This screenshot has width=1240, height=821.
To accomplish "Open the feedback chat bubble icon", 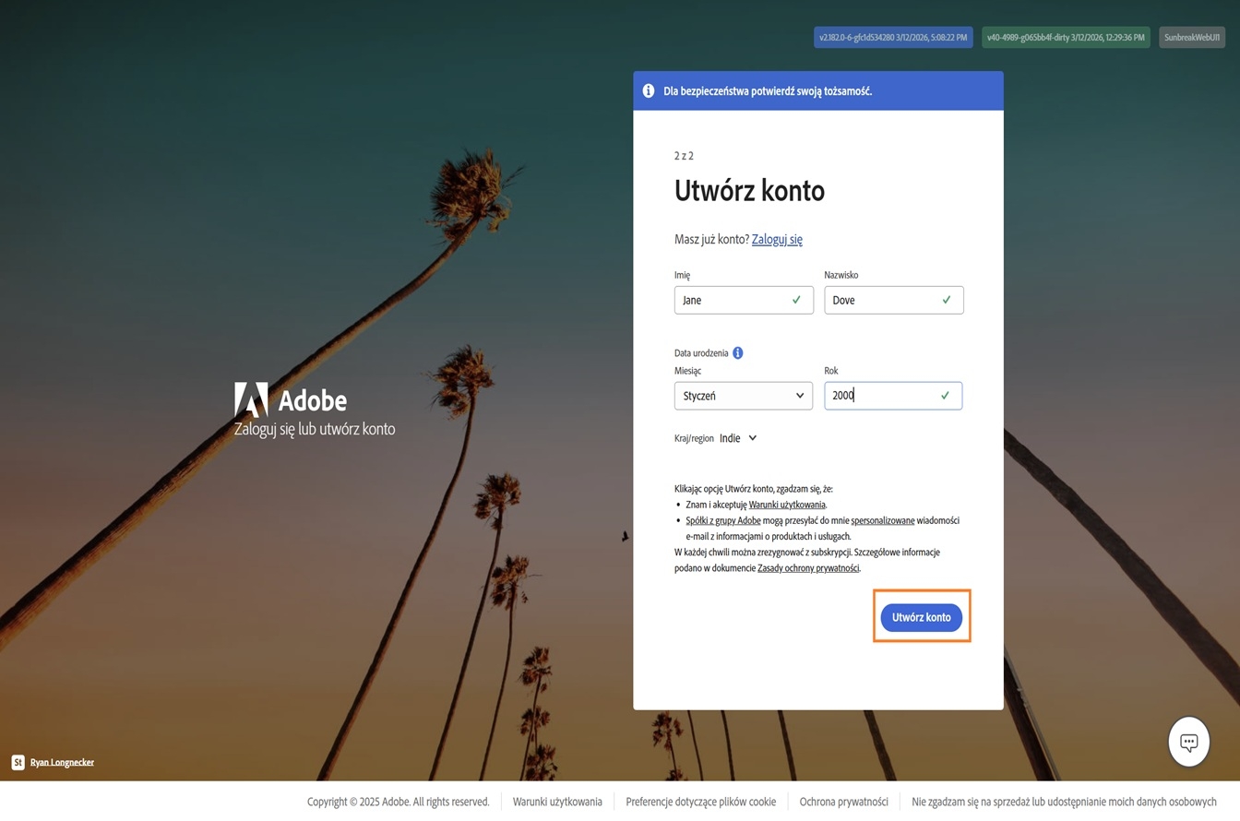I will click(x=1188, y=741).
